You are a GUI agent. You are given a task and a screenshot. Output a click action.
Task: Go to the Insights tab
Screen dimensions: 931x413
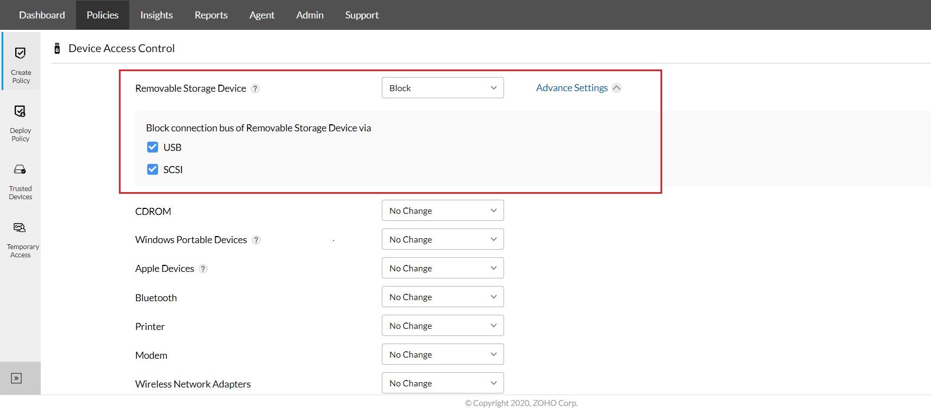coord(156,15)
